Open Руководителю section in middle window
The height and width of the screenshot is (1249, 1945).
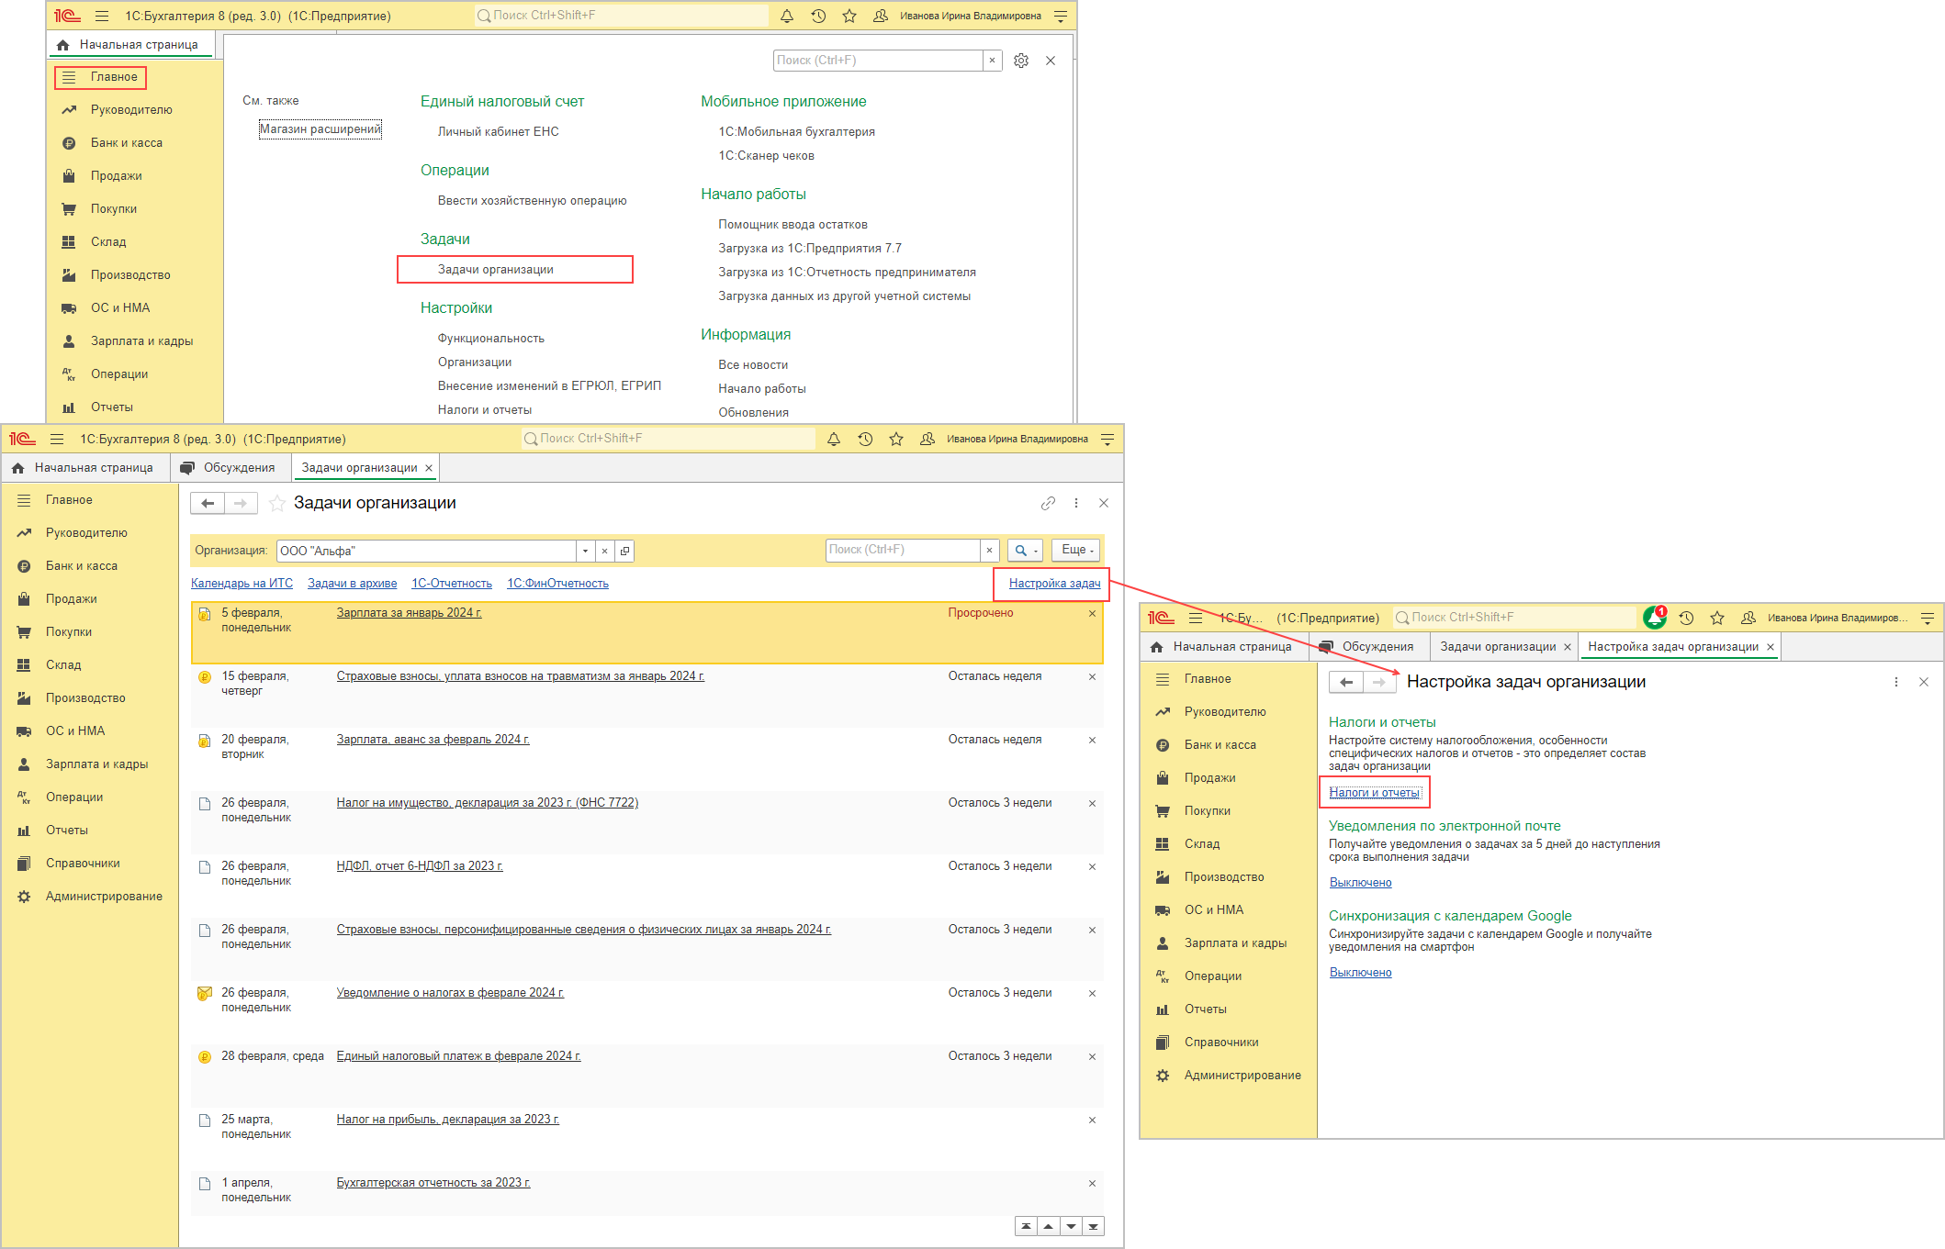tap(86, 533)
